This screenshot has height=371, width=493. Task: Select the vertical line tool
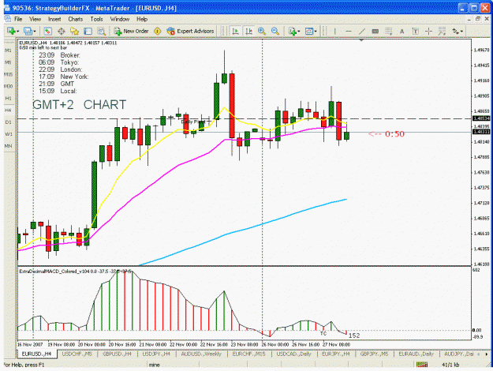(335, 31)
